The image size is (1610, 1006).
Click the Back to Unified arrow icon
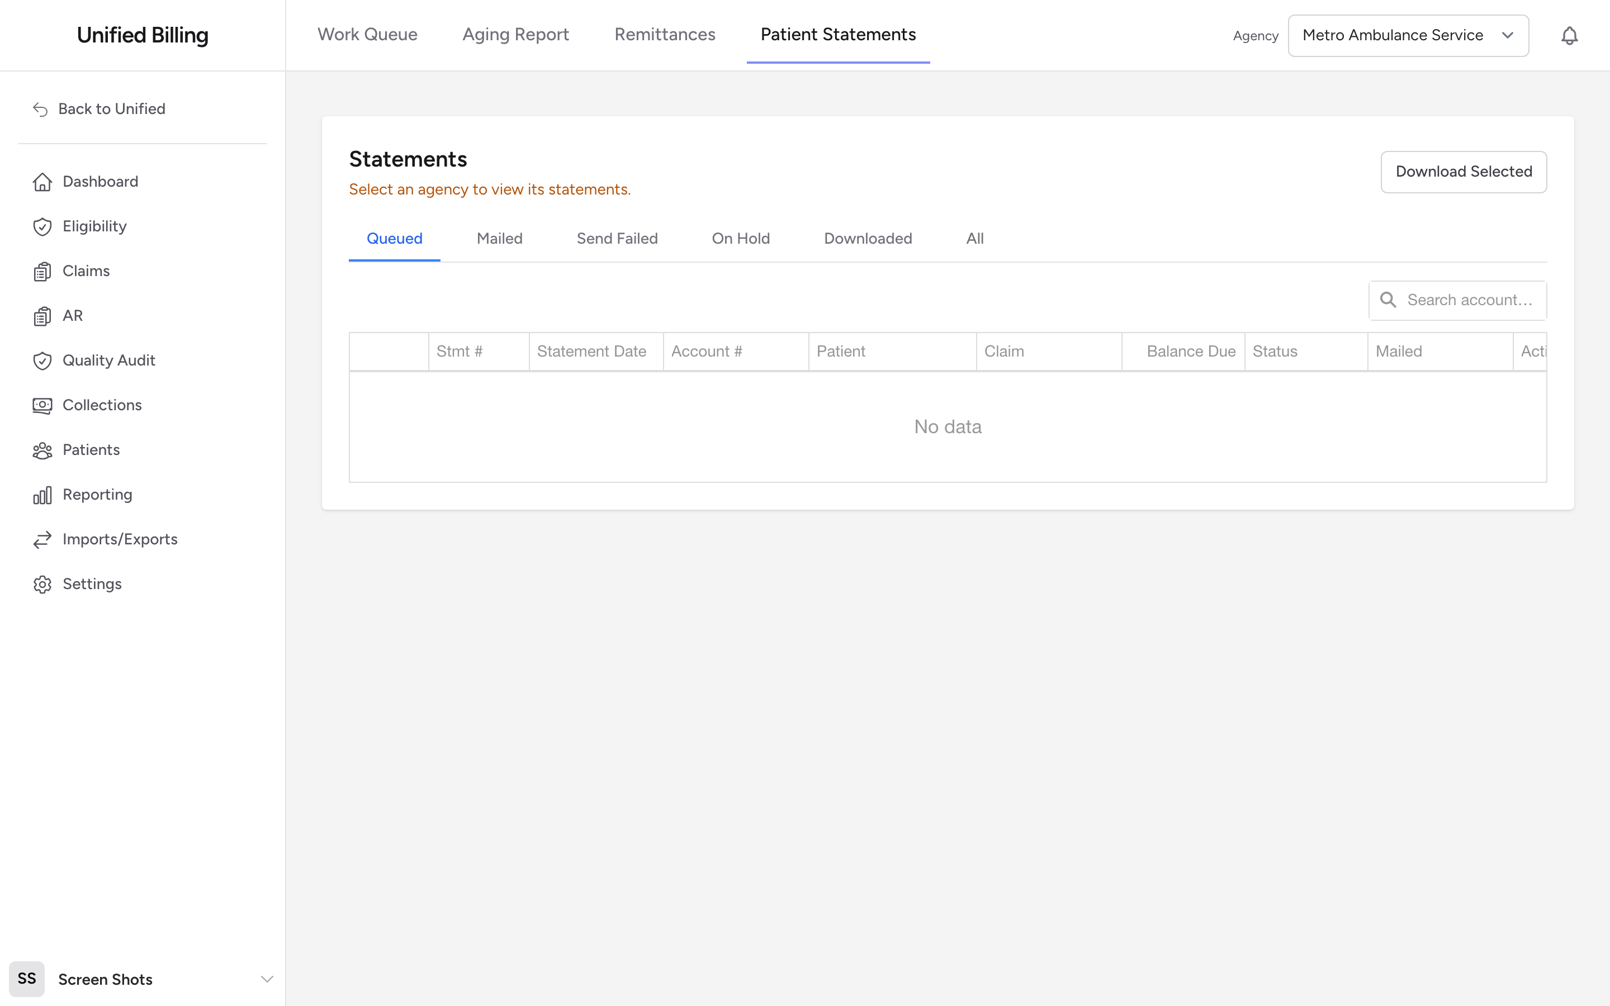coord(41,109)
